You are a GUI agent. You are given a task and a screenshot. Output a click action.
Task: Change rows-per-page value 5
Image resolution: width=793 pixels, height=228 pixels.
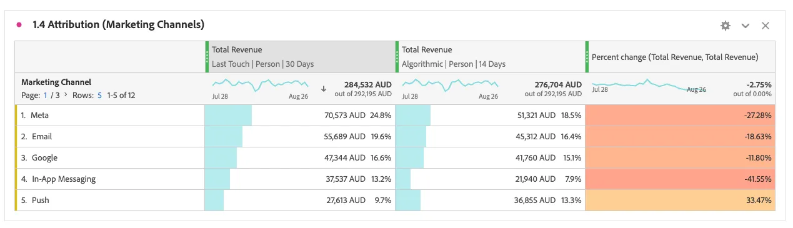(x=99, y=96)
